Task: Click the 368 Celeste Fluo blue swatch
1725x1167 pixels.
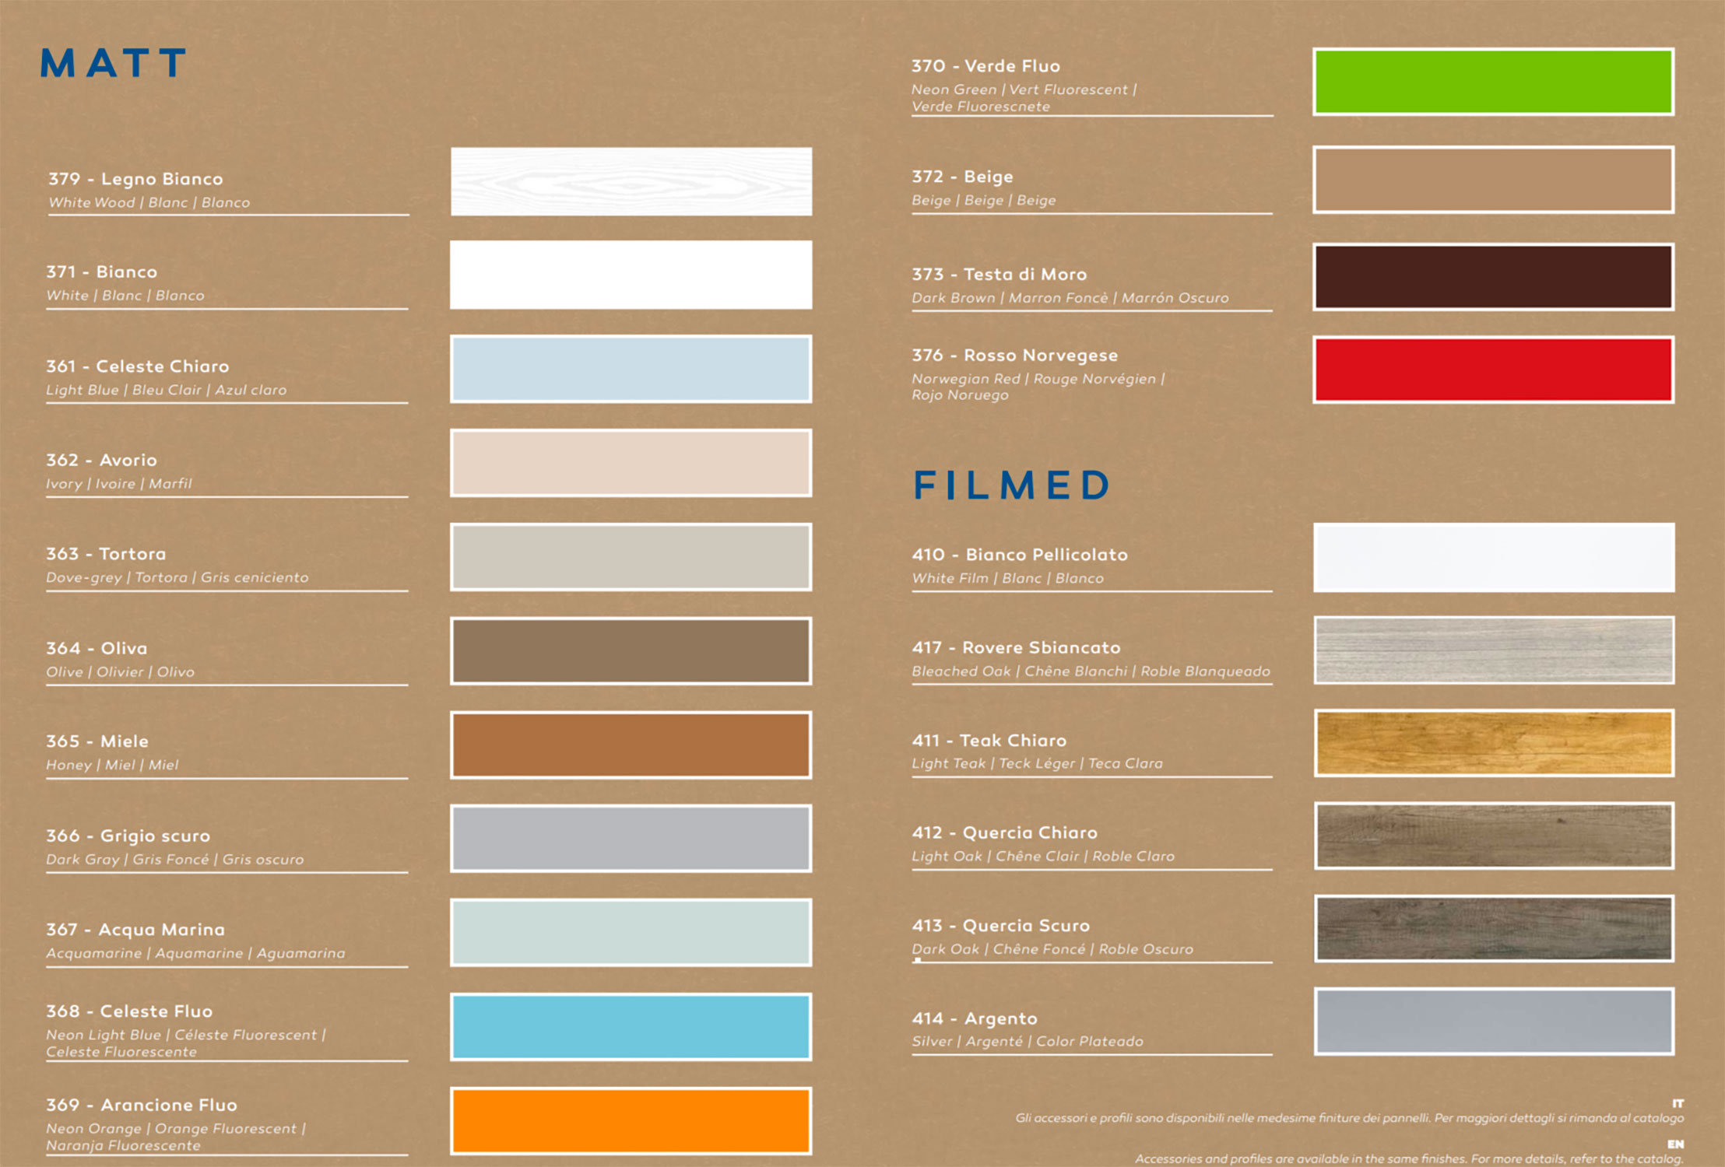Action: [x=631, y=1027]
